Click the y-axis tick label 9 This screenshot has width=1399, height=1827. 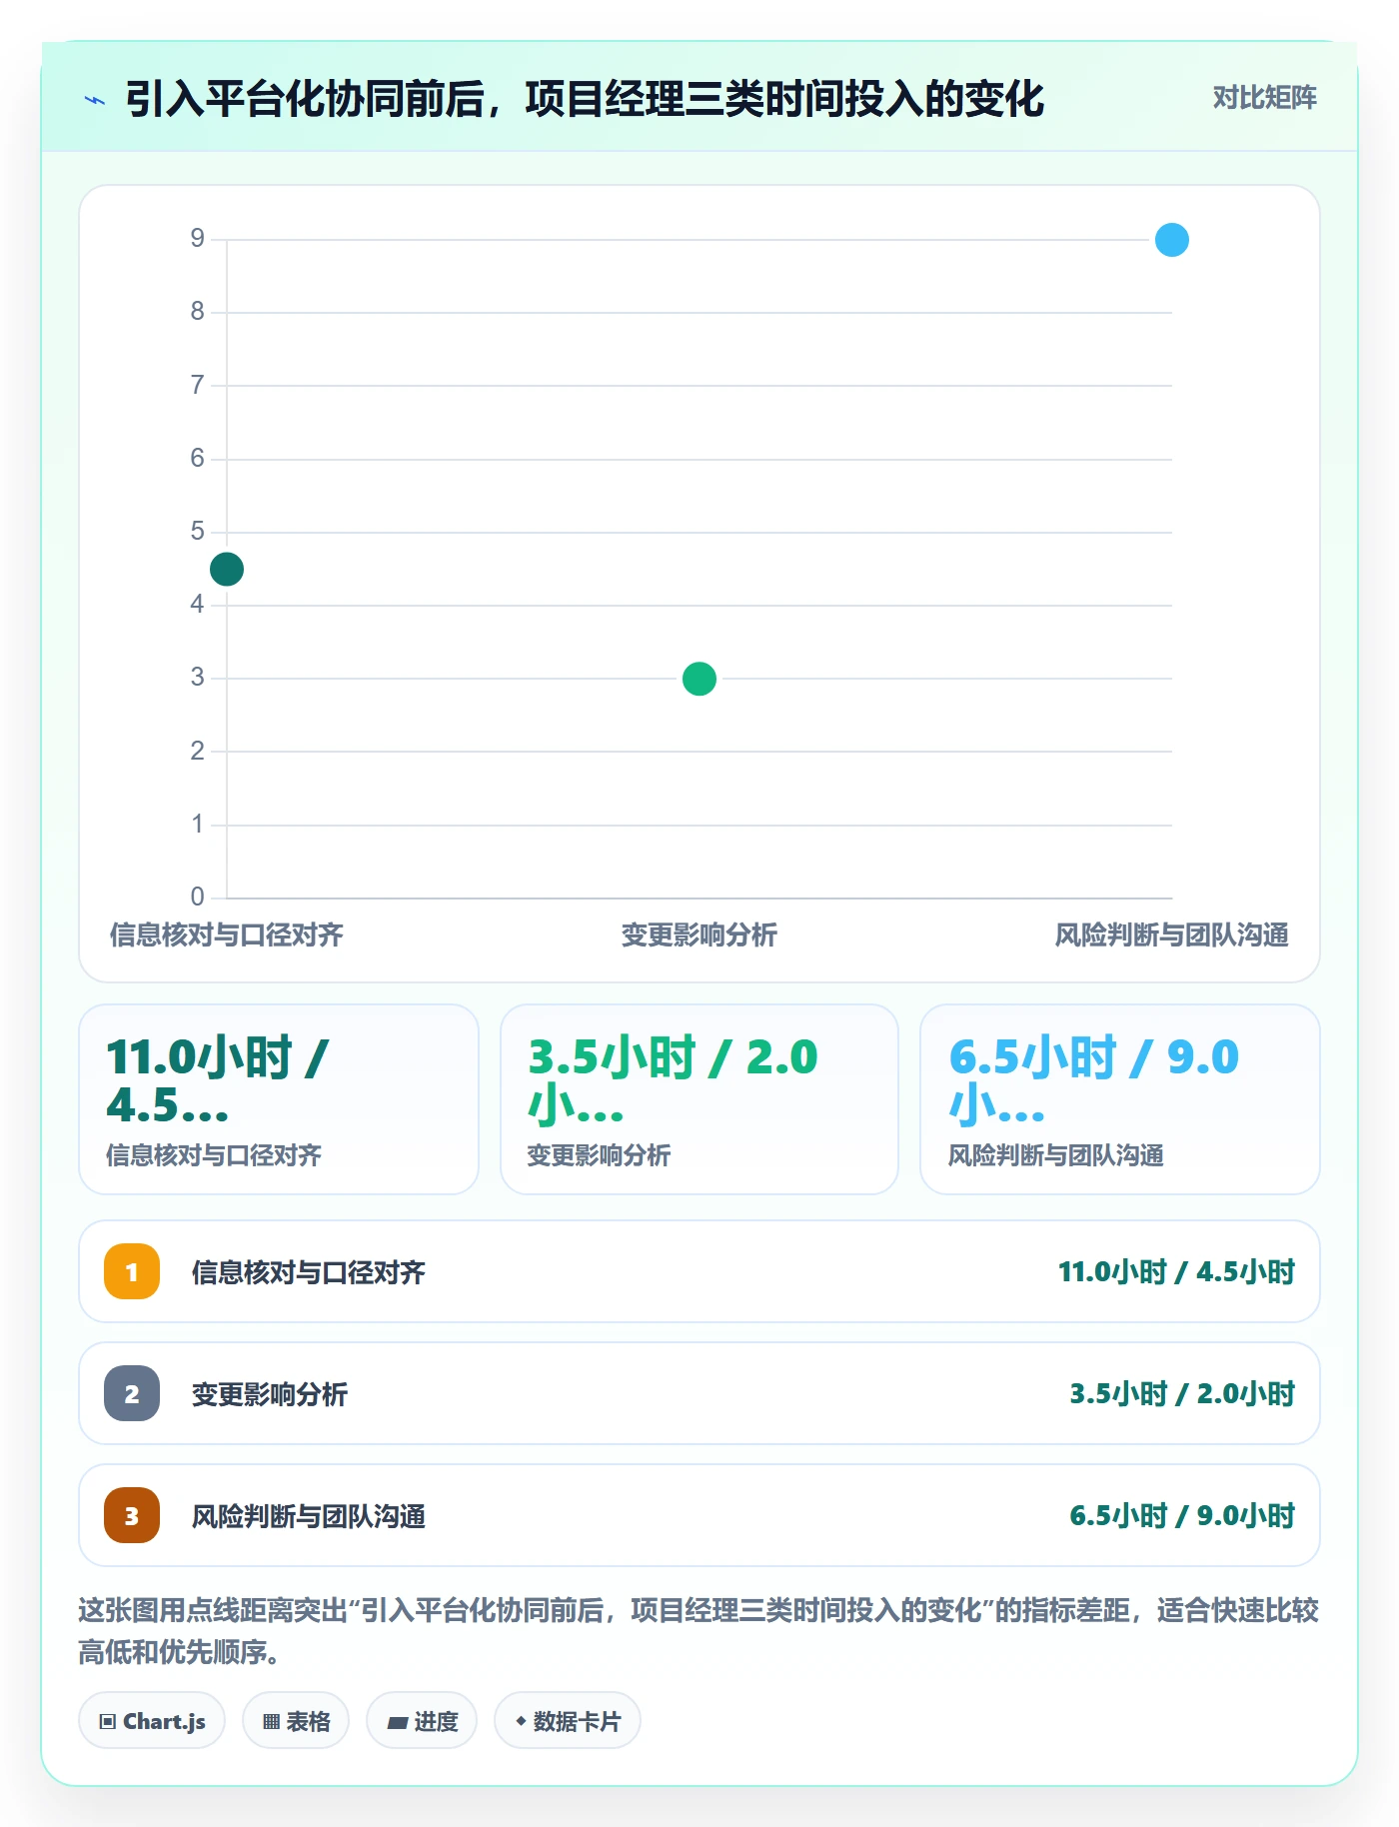click(198, 238)
